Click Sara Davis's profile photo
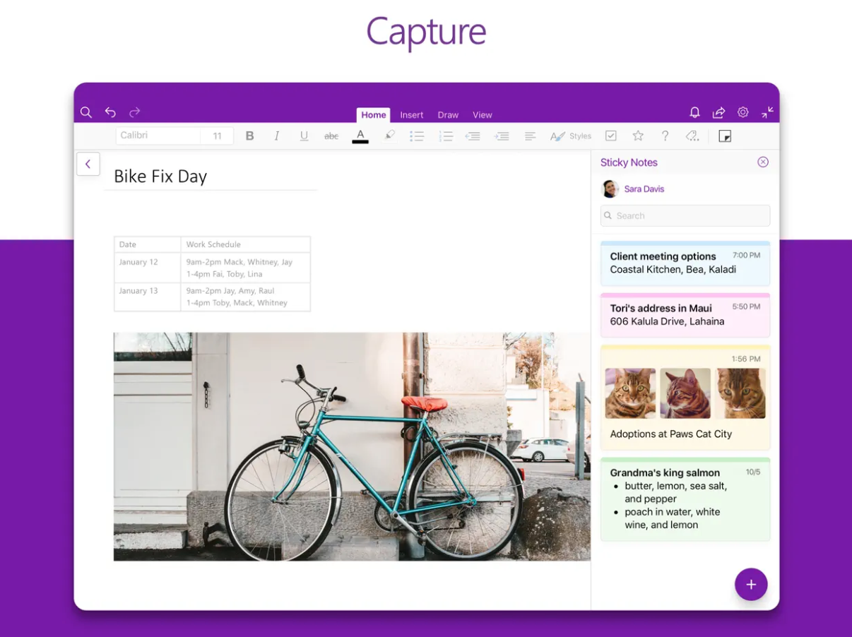Viewport: 852px width, 637px height. (610, 189)
